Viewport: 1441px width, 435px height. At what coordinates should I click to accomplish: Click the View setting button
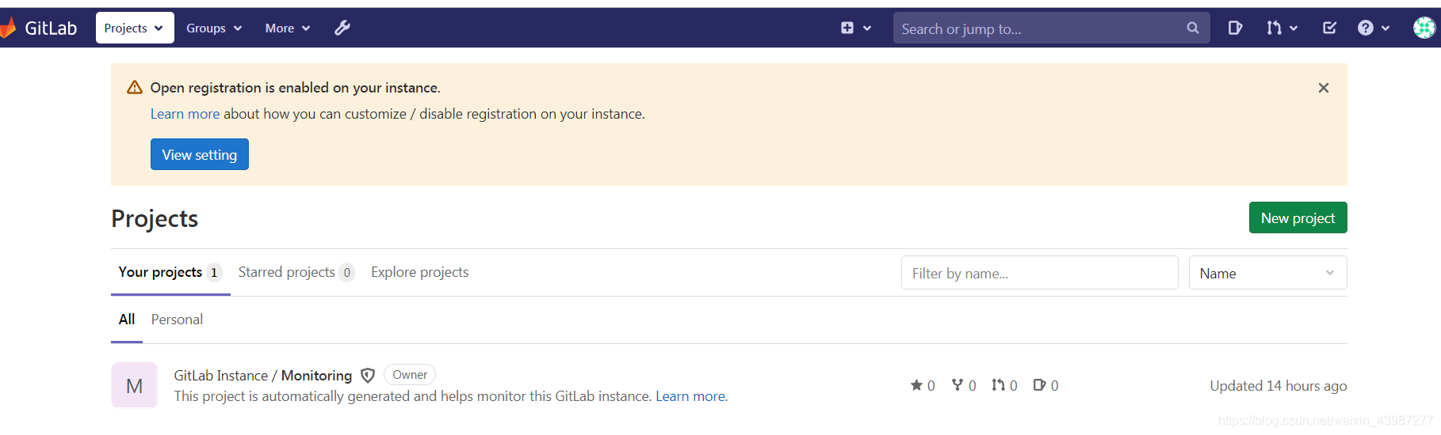200,154
